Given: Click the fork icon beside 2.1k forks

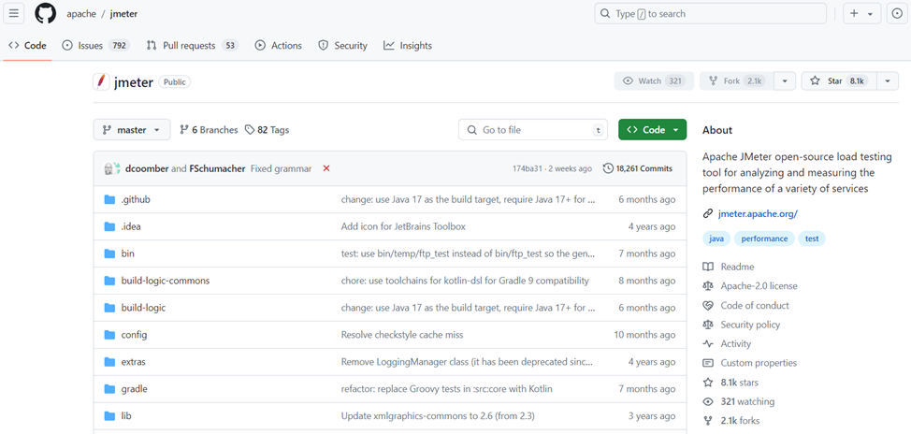Looking at the screenshot, I should 708,421.
